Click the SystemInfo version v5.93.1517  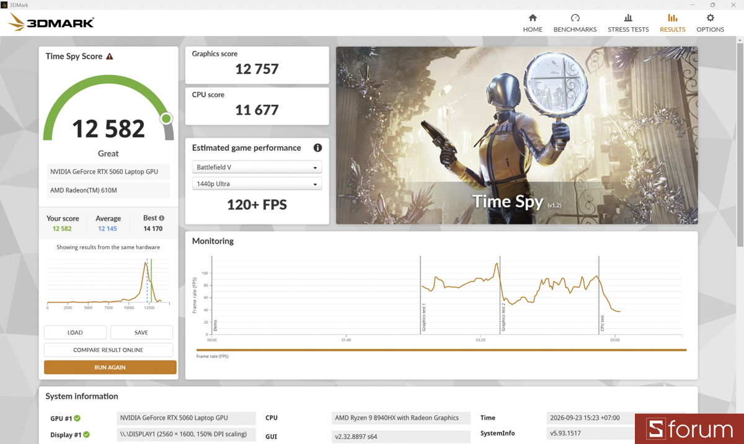point(592,433)
